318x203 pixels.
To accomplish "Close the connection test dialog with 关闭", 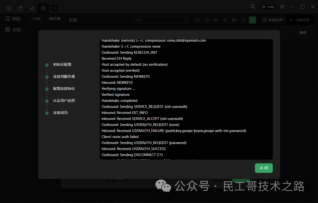I will (x=264, y=168).
